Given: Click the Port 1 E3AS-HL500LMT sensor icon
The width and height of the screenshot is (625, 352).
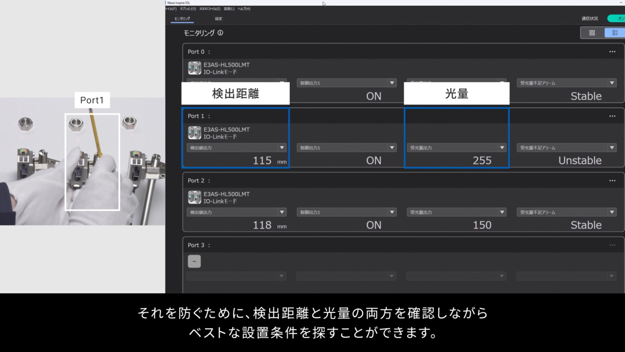Looking at the screenshot, I should click(x=194, y=132).
